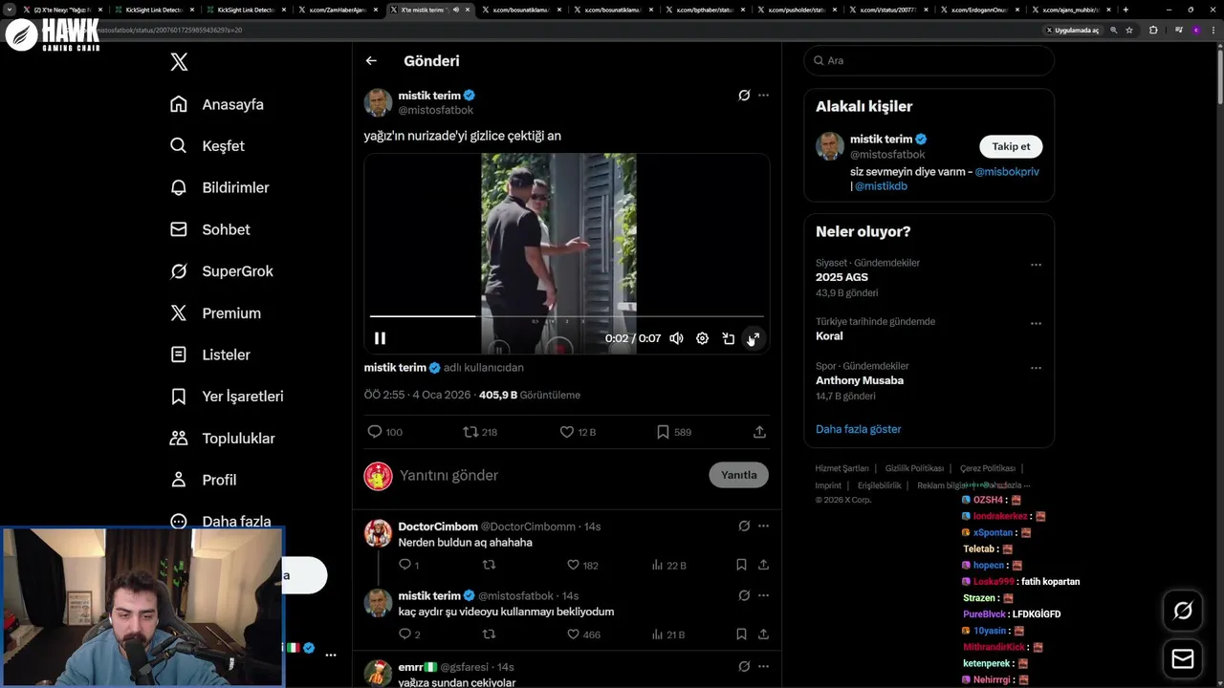Click Grok icon on DoctorCimbom reply
Viewport: 1224px width, 688px height.
pyautogui.click(x=744, y=526)
